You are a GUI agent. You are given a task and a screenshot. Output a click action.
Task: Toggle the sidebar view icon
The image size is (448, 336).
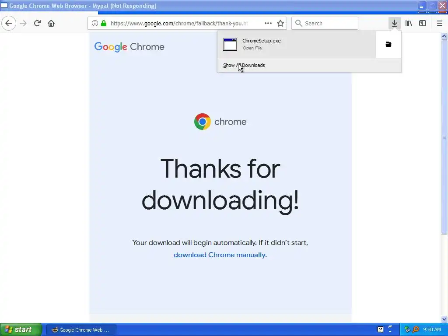click(423, 23)
